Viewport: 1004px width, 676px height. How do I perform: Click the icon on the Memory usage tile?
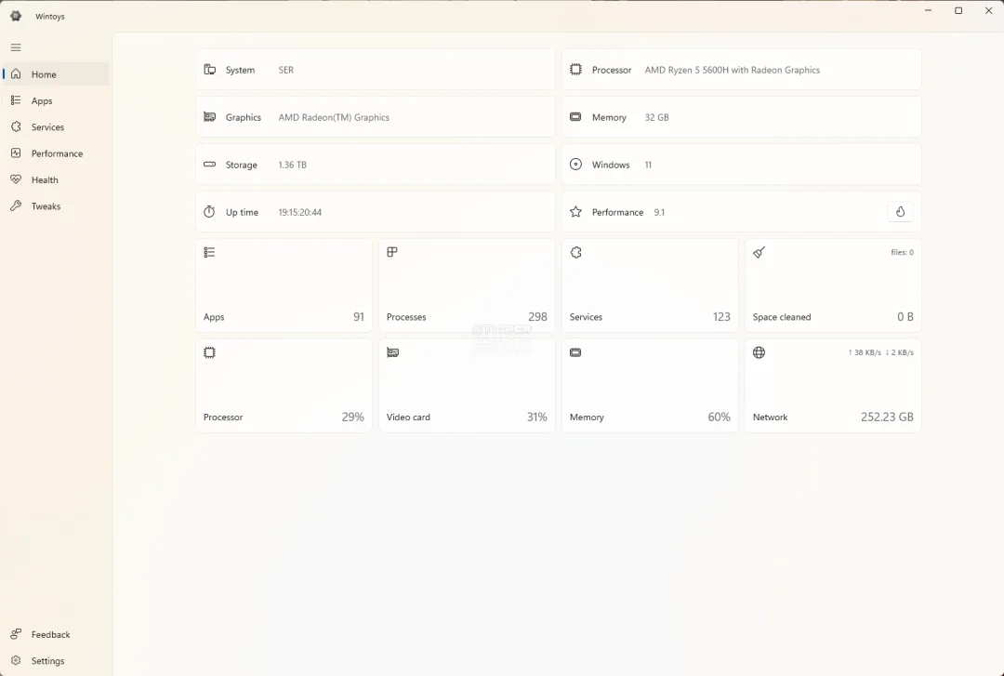coord(575,352)
